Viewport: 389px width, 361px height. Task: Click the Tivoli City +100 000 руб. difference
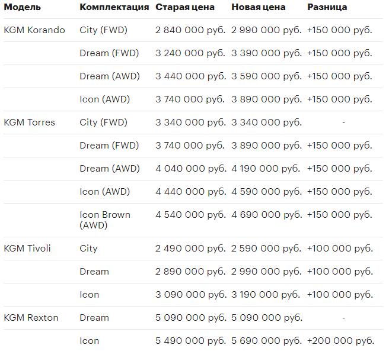click(340, 249)
